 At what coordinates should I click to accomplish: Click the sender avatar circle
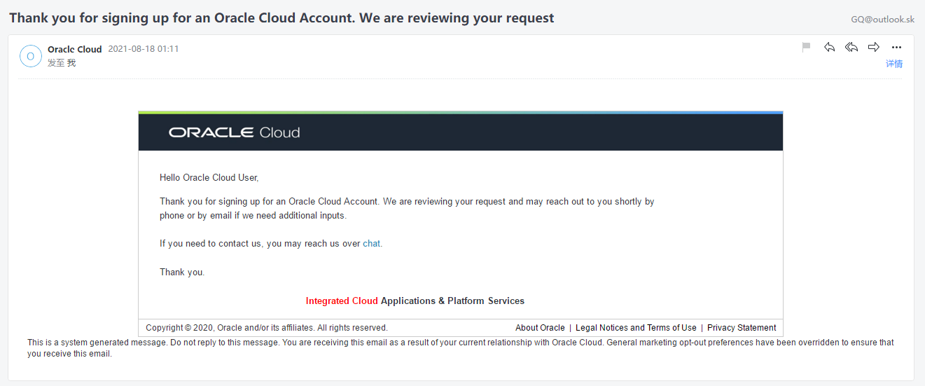[31, 55]
